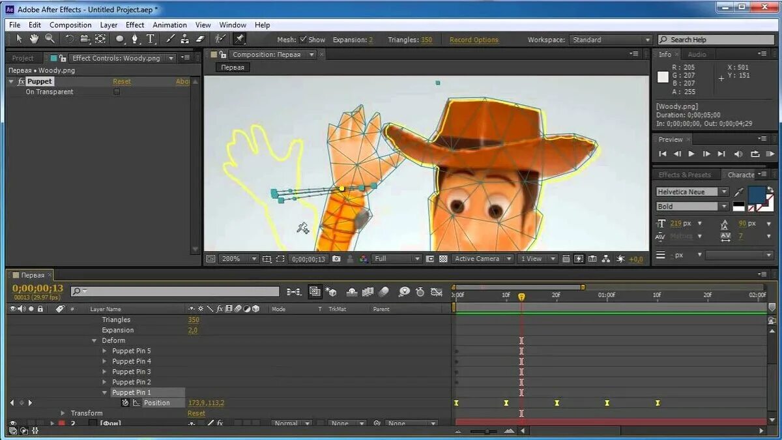Select the Eraser tool
This screenshot has width=782, height=440.
pos(201,39)
